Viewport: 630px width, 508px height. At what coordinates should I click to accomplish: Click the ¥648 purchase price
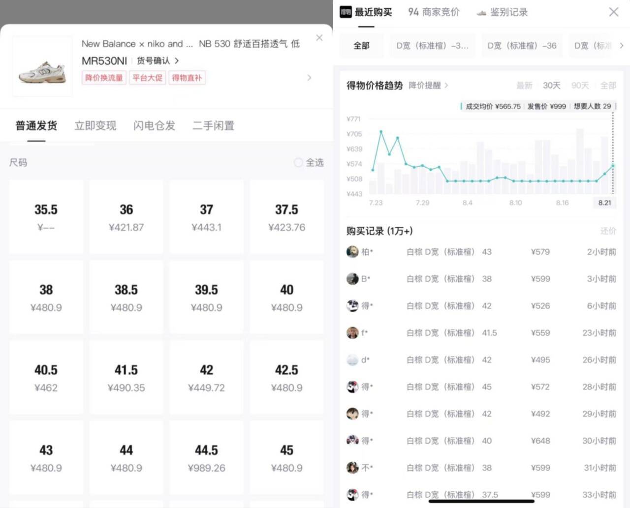[x=540, y=441]
